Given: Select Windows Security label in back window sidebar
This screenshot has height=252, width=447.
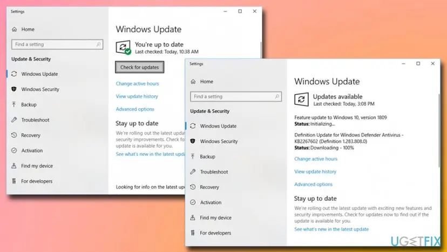Looking at the screenshot, I should click(40, 89).
